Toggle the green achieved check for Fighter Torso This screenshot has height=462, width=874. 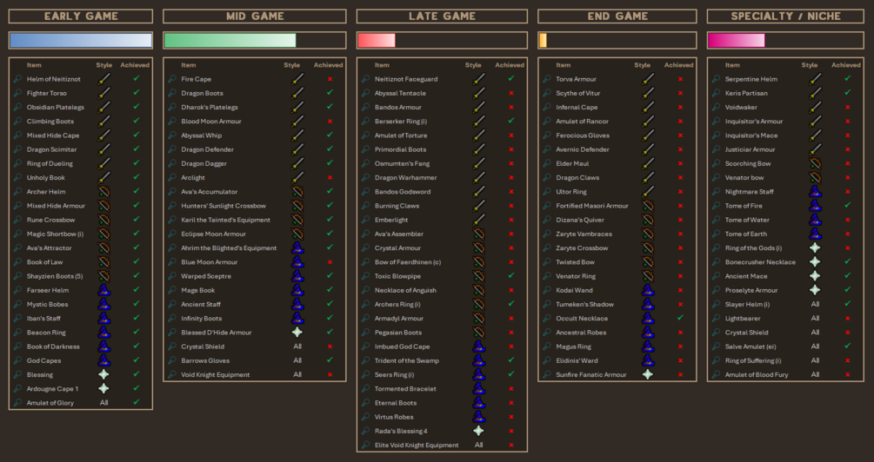[x=136, y=93]
